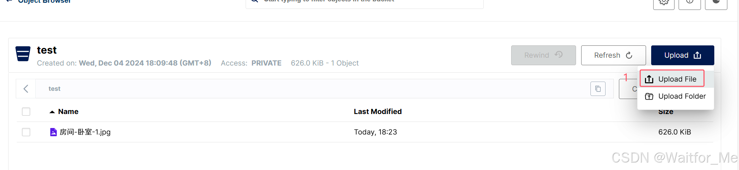Choose Upload Folder from the menu
This screenshot has width=739, height=170.
pos(675,96)
